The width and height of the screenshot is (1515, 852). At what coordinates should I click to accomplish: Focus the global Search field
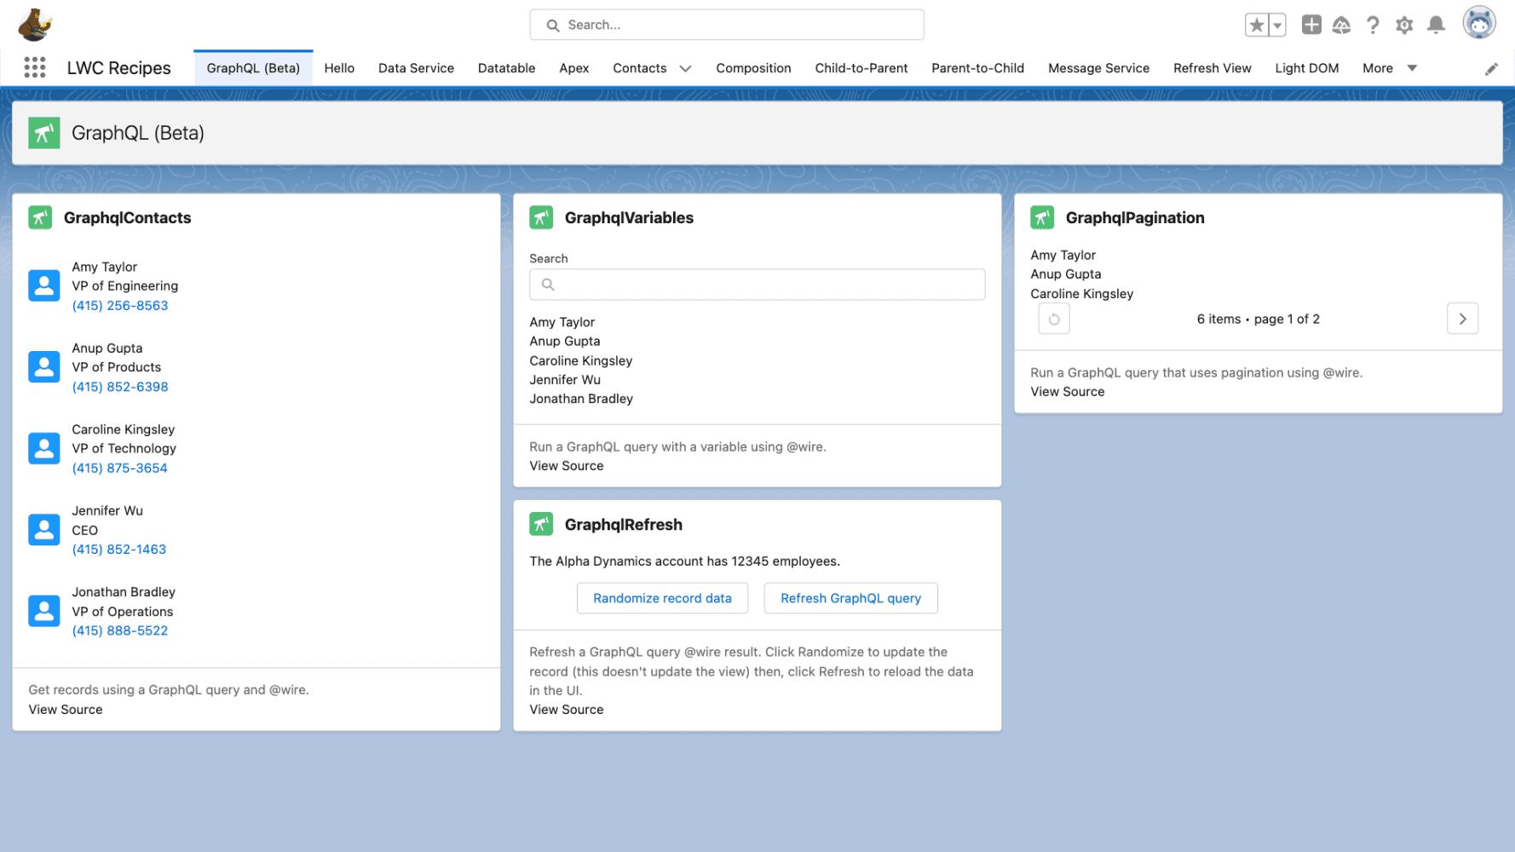(727, 25)
